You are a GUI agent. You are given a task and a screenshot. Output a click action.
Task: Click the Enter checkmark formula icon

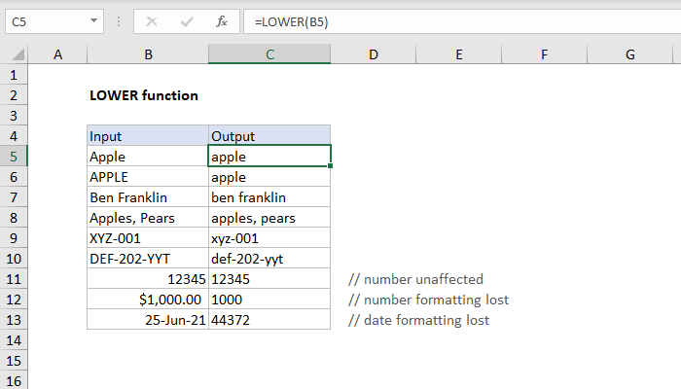click(x=187, y=21)
